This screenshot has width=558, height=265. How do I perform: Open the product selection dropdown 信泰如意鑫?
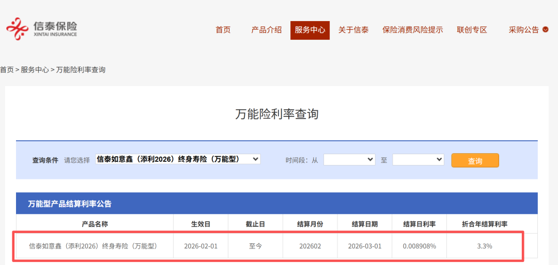(x=178, y=159)
